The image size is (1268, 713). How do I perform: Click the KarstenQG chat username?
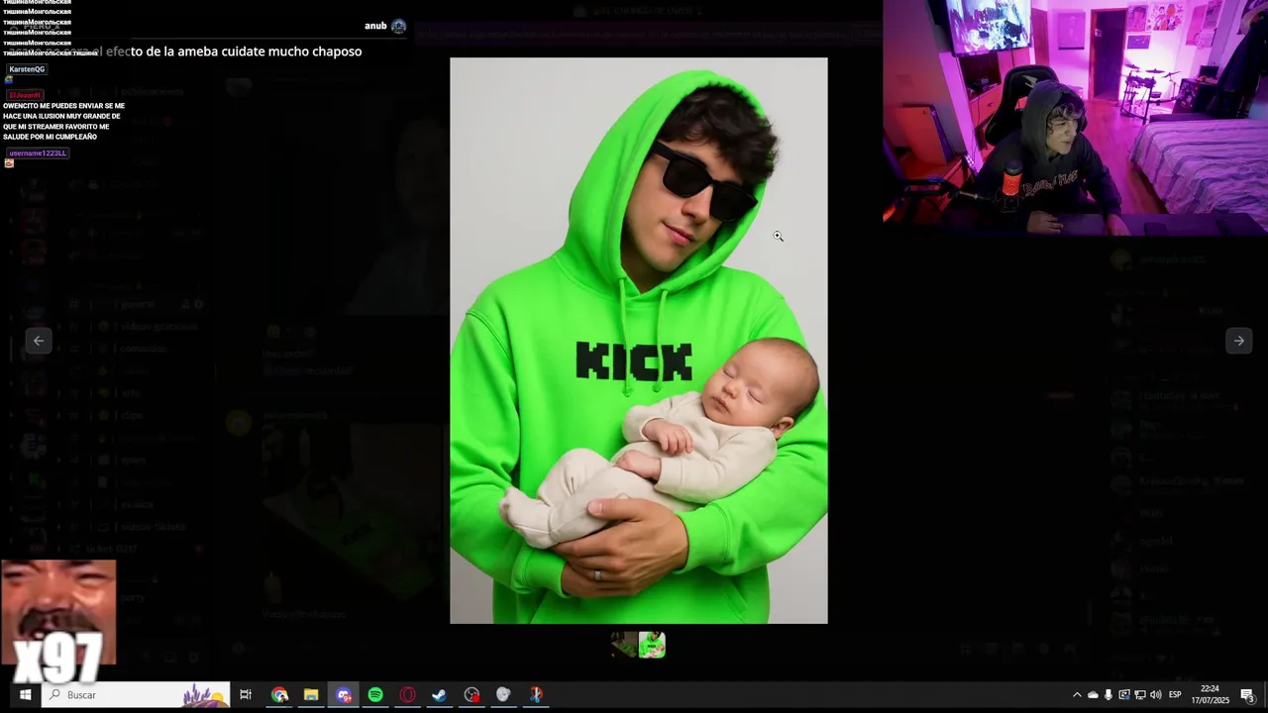click(x=27, y=69)
